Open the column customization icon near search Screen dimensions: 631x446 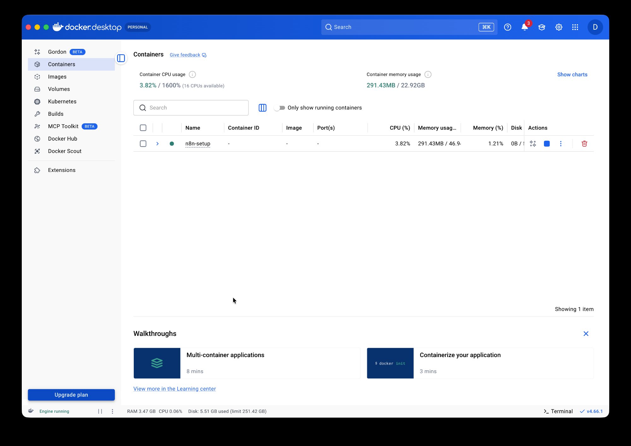pyautogui.click(x=262, y=108)
